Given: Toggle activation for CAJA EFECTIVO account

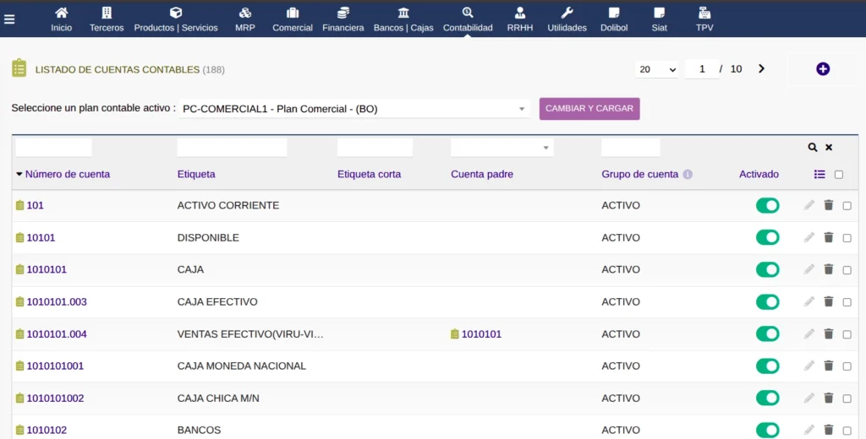Looking at the screenshot, I should pos(767,301).
